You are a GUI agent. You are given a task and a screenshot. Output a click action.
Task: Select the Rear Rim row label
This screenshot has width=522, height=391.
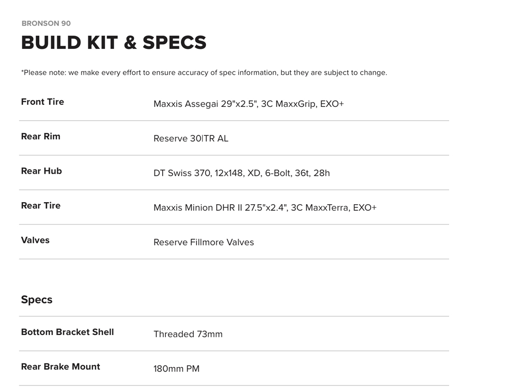(x=40, y=136)
